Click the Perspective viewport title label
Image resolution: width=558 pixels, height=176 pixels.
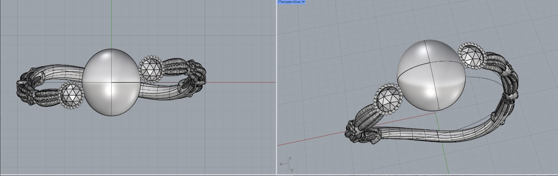pos(289,2)
